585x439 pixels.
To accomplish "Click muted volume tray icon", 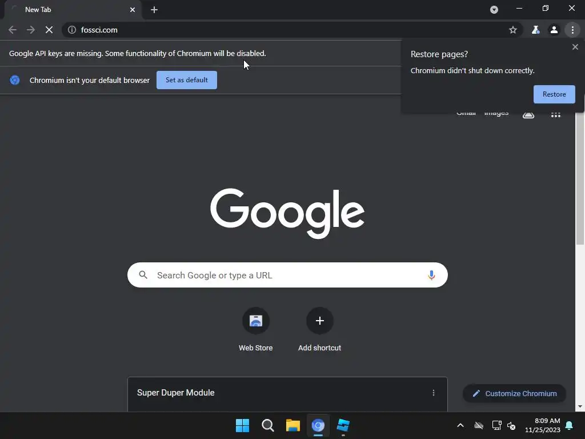I will (x=511, y=425).
